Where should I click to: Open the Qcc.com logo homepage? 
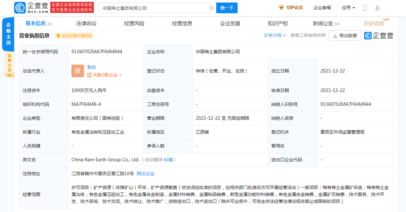(31, 7)
